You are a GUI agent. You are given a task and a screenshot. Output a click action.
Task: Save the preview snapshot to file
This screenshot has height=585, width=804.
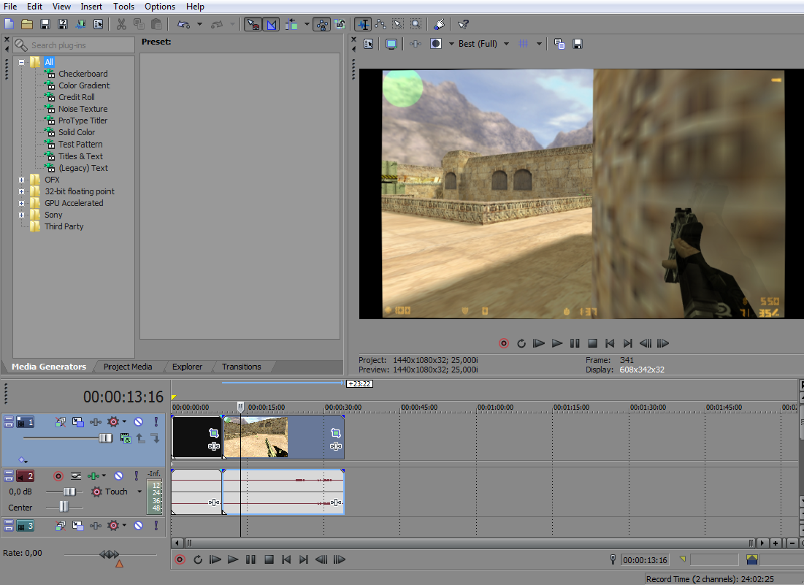578,44
